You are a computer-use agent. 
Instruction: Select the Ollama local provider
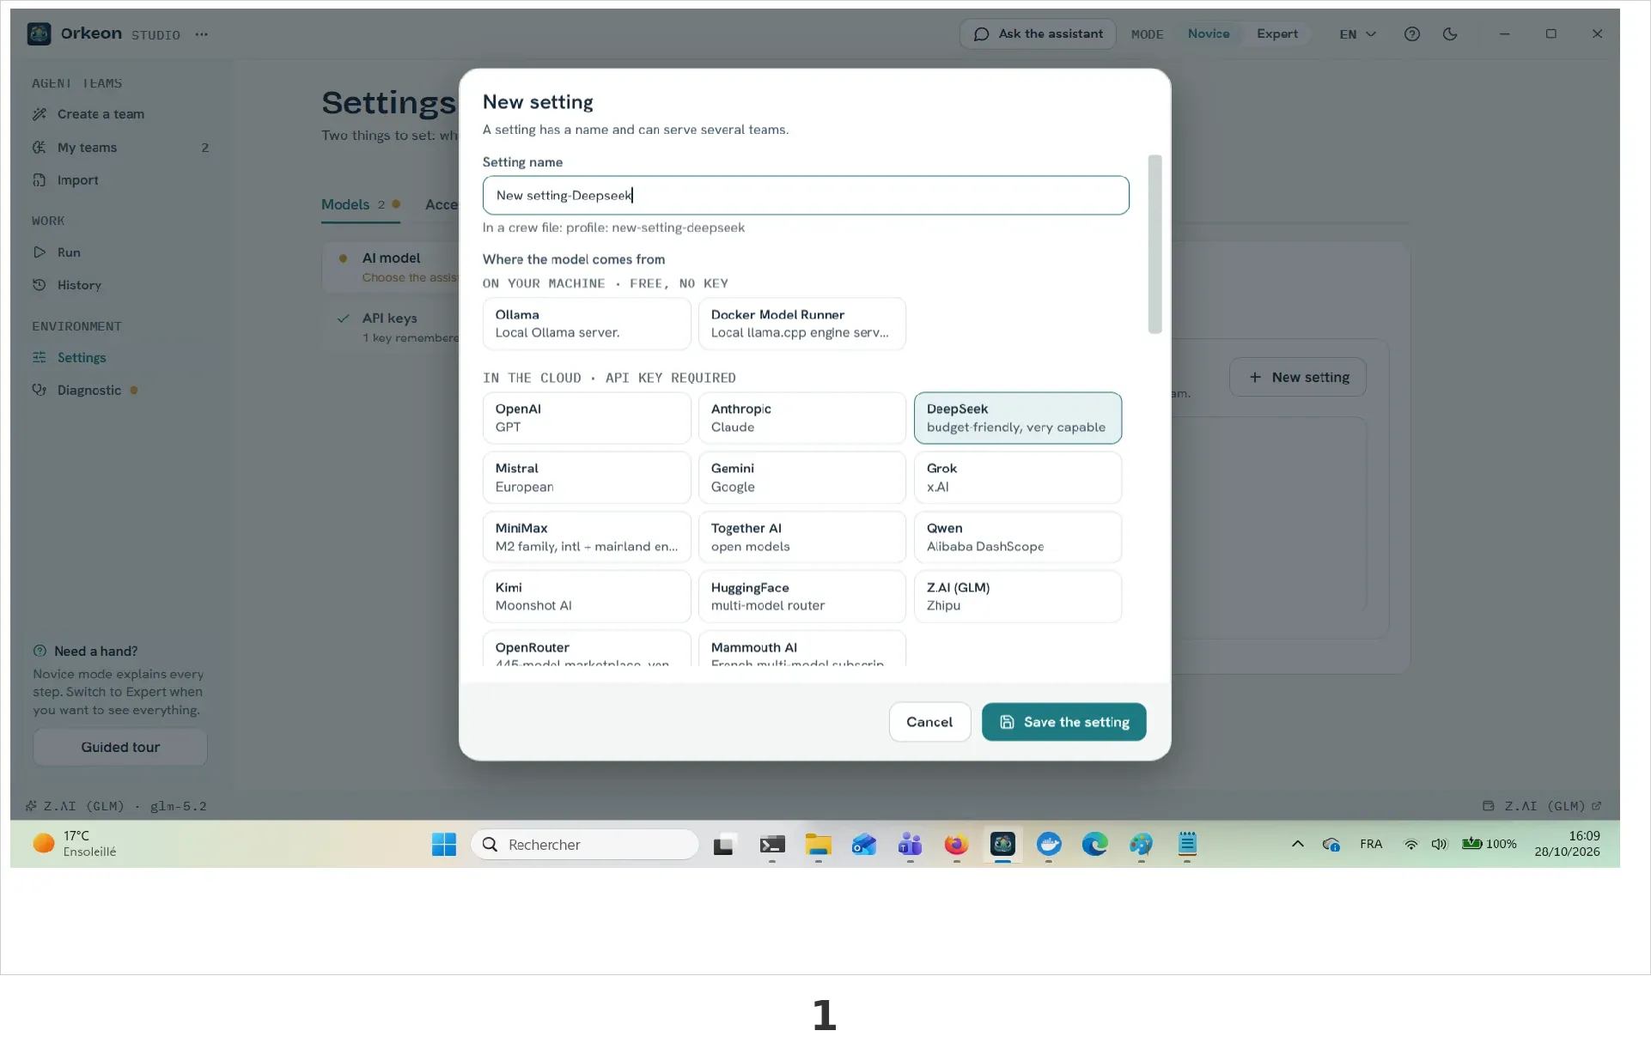[587, 324]
